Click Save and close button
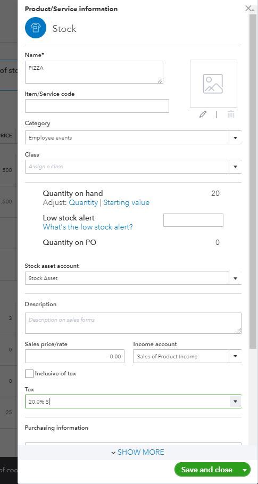This screenshot has width=258, height=484. click(206, 470)
